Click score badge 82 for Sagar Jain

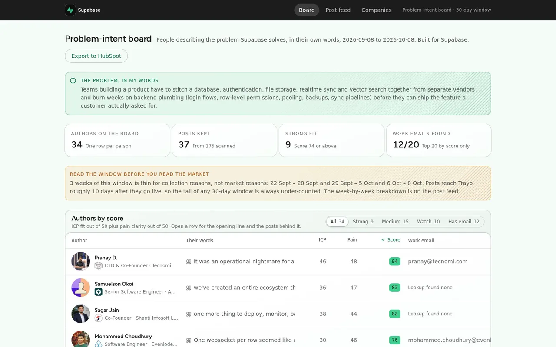pyautogui.click(x=394, y=314)
